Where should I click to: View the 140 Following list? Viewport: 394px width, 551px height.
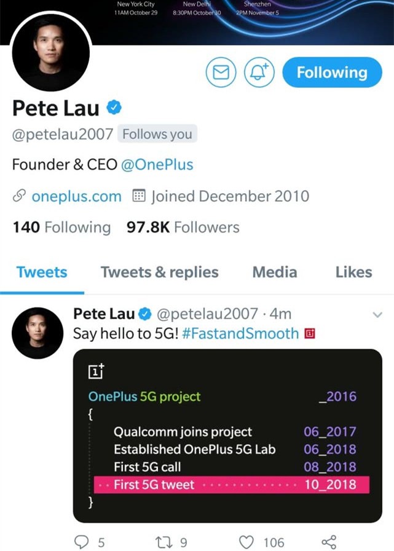61,228
